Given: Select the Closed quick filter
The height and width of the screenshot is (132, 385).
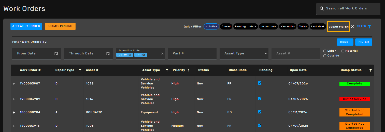Looking at the screenshot, I should 226,26.
